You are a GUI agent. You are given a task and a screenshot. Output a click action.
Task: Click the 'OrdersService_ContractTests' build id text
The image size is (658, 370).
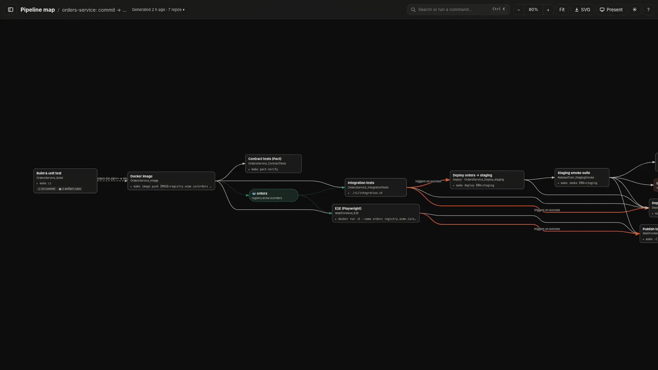pos(267,163)
